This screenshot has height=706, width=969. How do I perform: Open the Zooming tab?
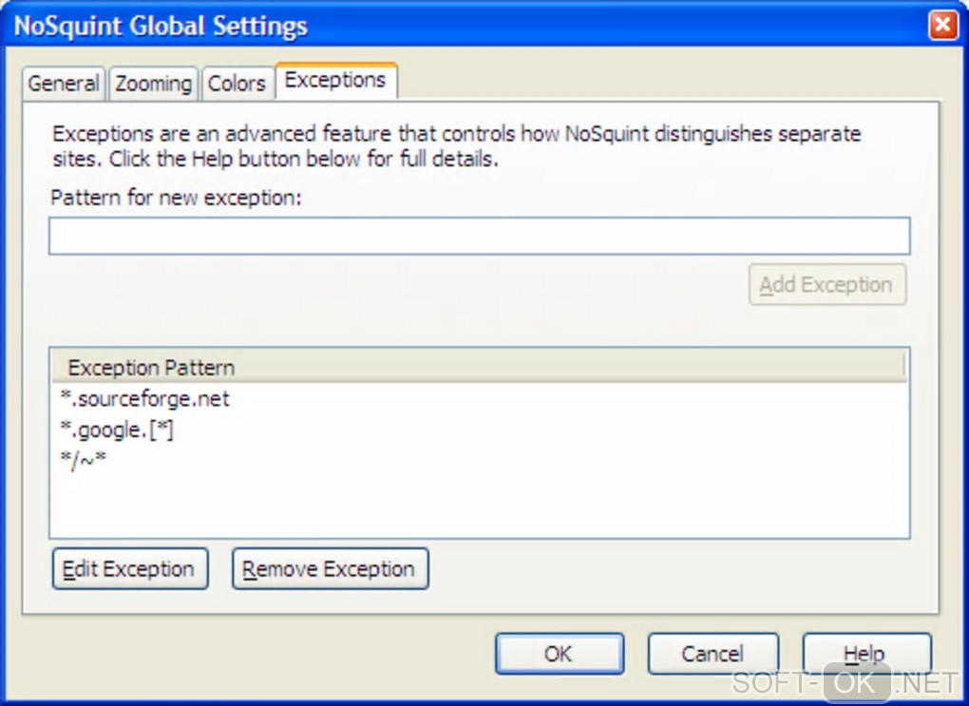pyautogui.click(x=153, y=84)
